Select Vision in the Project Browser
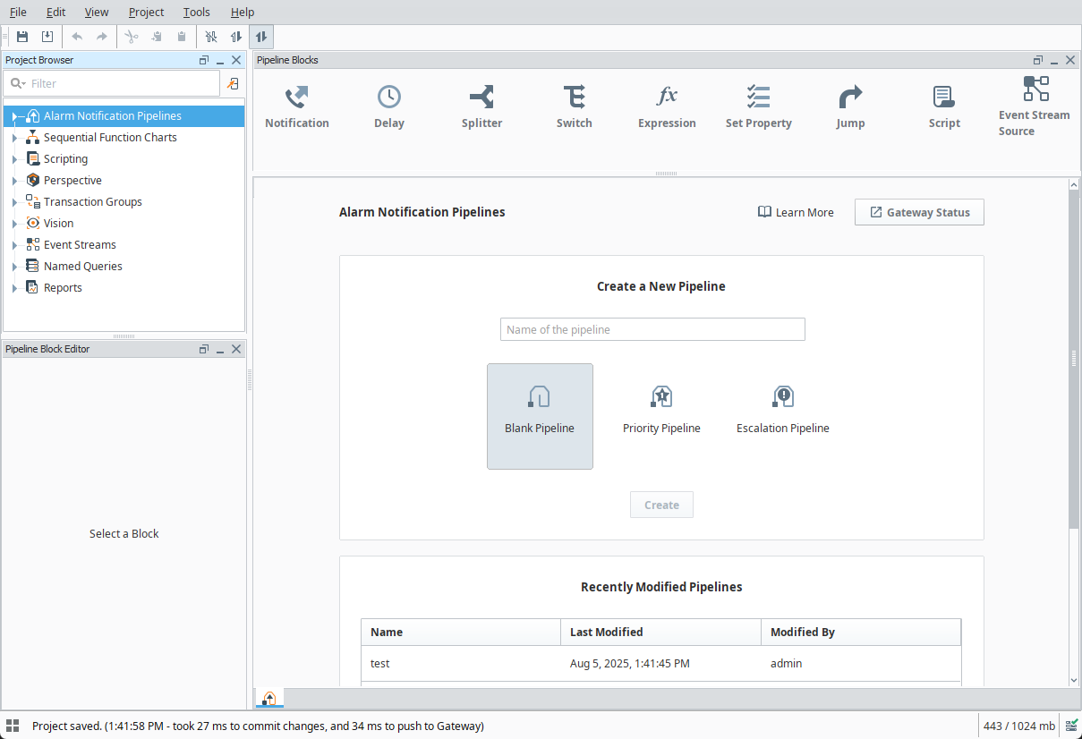 click(x=58, y=224)
